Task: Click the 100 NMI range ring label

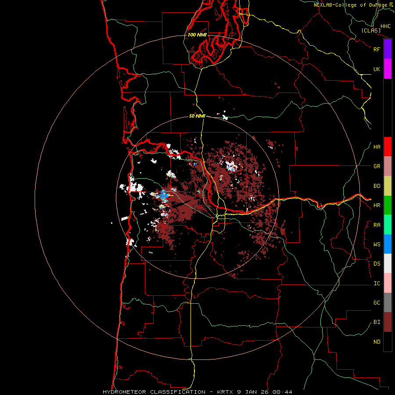Action: pos(197,35)
